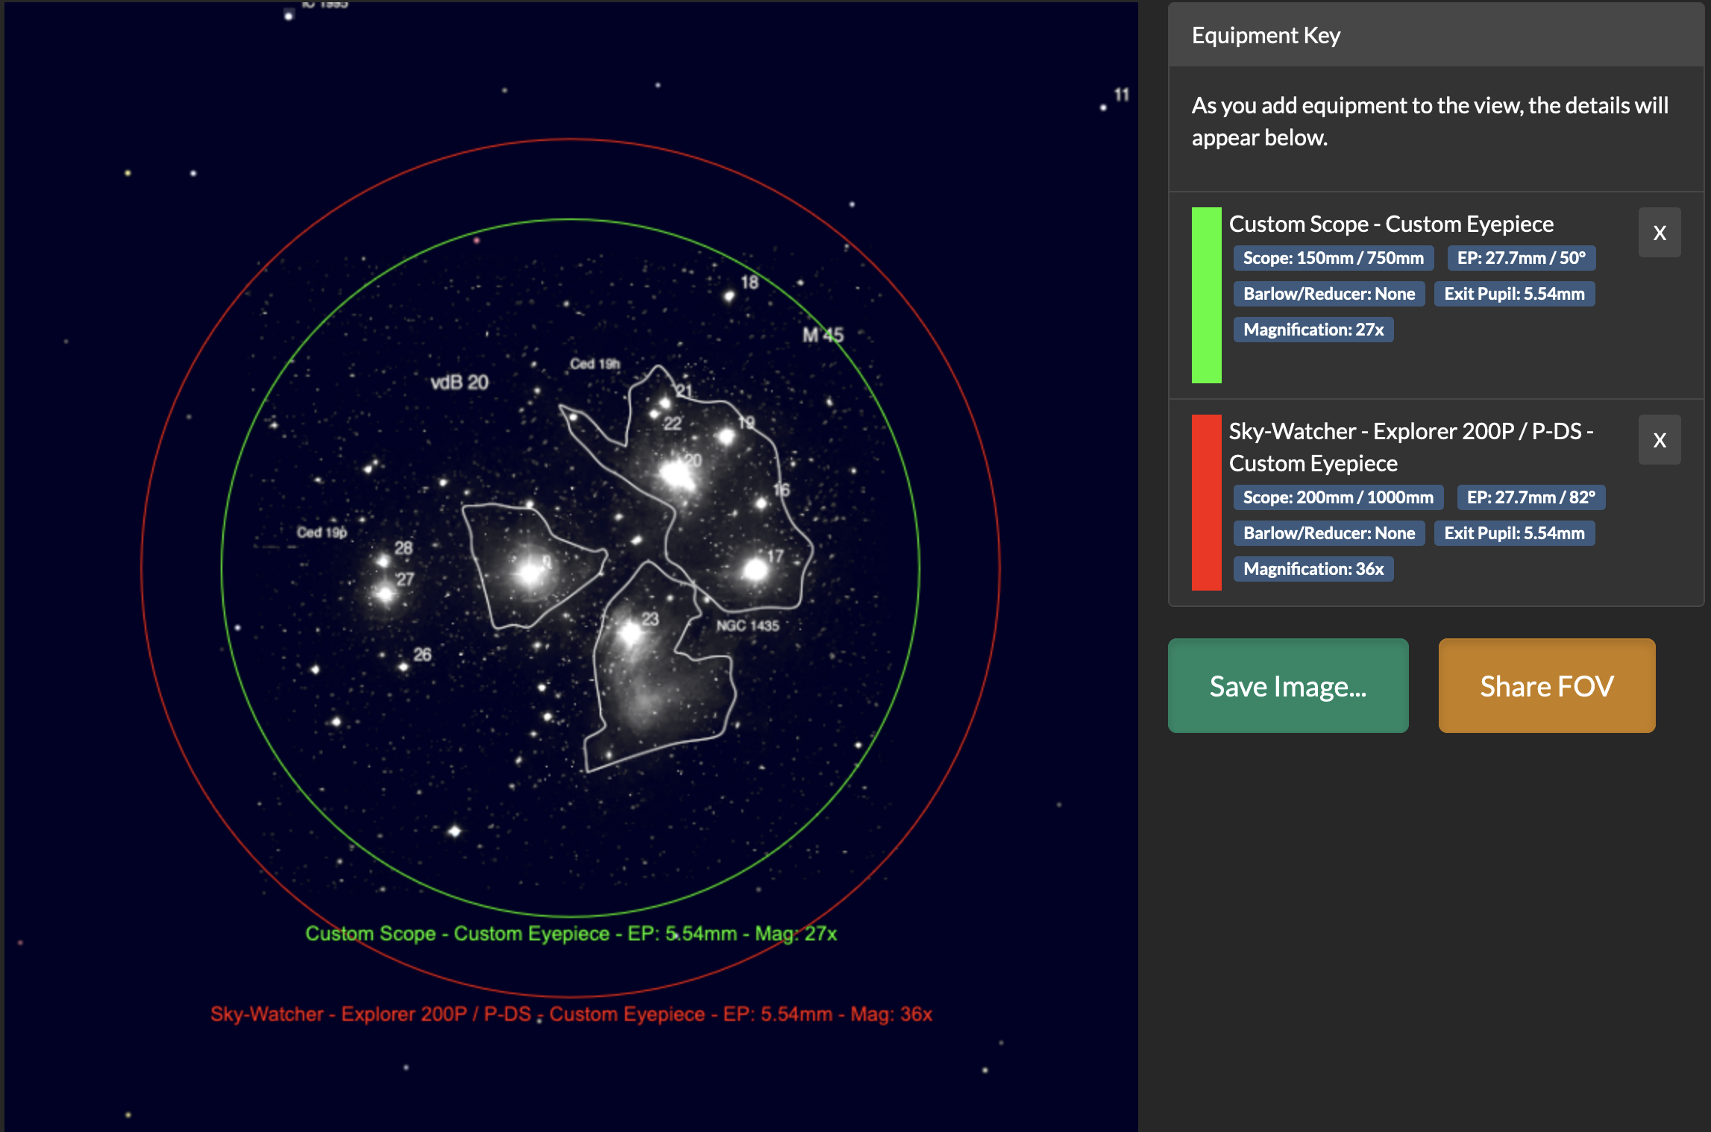The image size is (1711, 1132).
Task: Click the Share FOV button
Action: pos(1546,685)
